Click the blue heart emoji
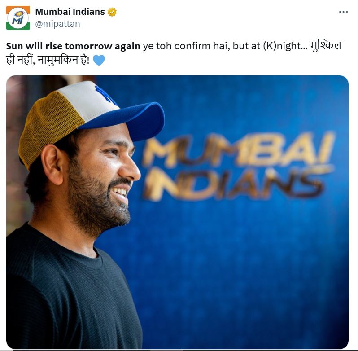The height and width of the screenshot is (351, 358). pos(99,60)
